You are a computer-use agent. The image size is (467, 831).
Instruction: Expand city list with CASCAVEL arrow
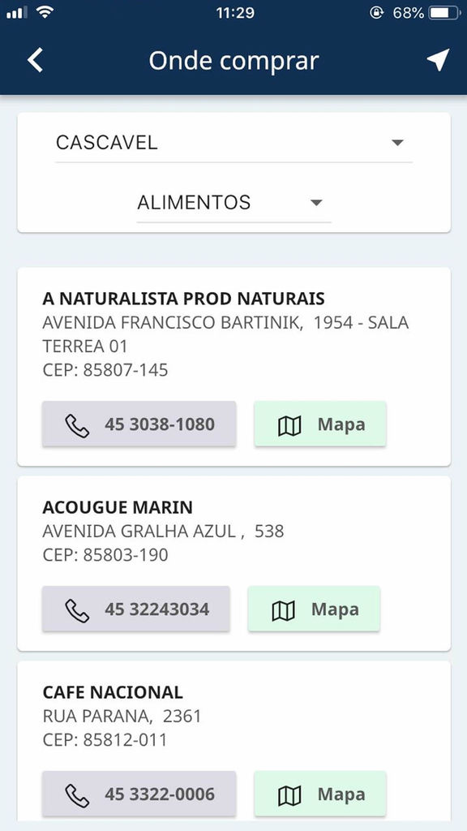click(397, 143)
